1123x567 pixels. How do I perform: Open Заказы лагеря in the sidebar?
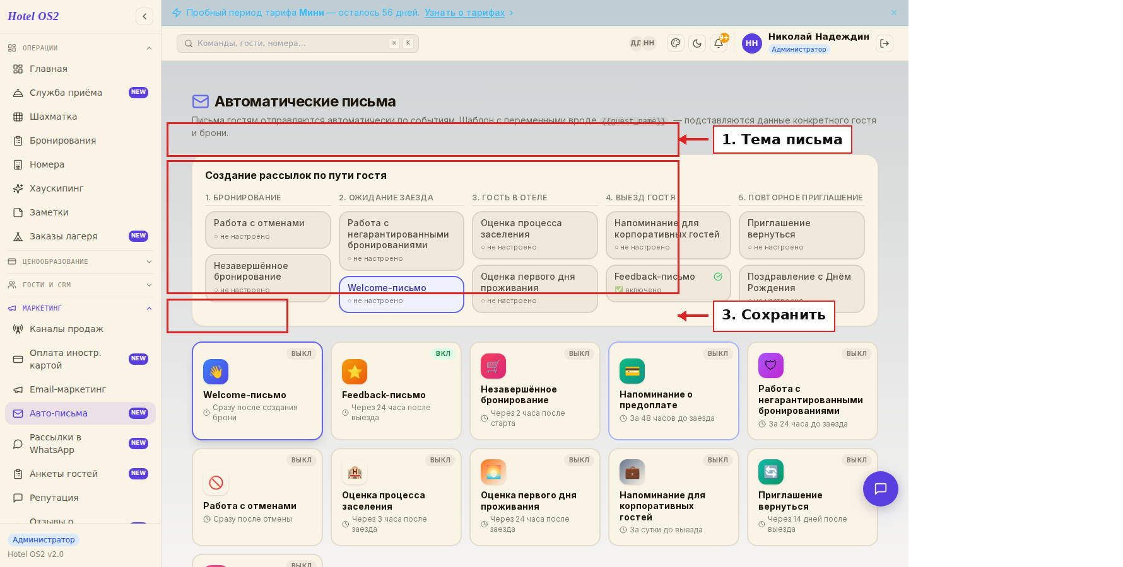(x=80, y=236)
